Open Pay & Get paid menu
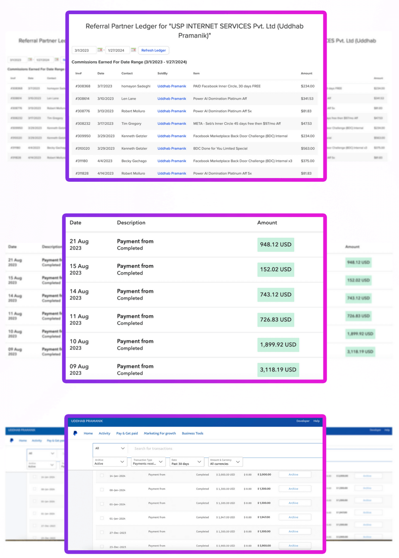The image size is (399, 558). click(127, 434)
